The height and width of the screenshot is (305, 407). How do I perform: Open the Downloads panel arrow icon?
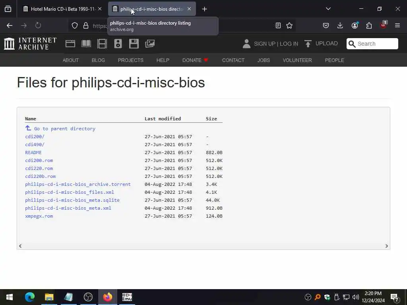[x=340, y=25]
